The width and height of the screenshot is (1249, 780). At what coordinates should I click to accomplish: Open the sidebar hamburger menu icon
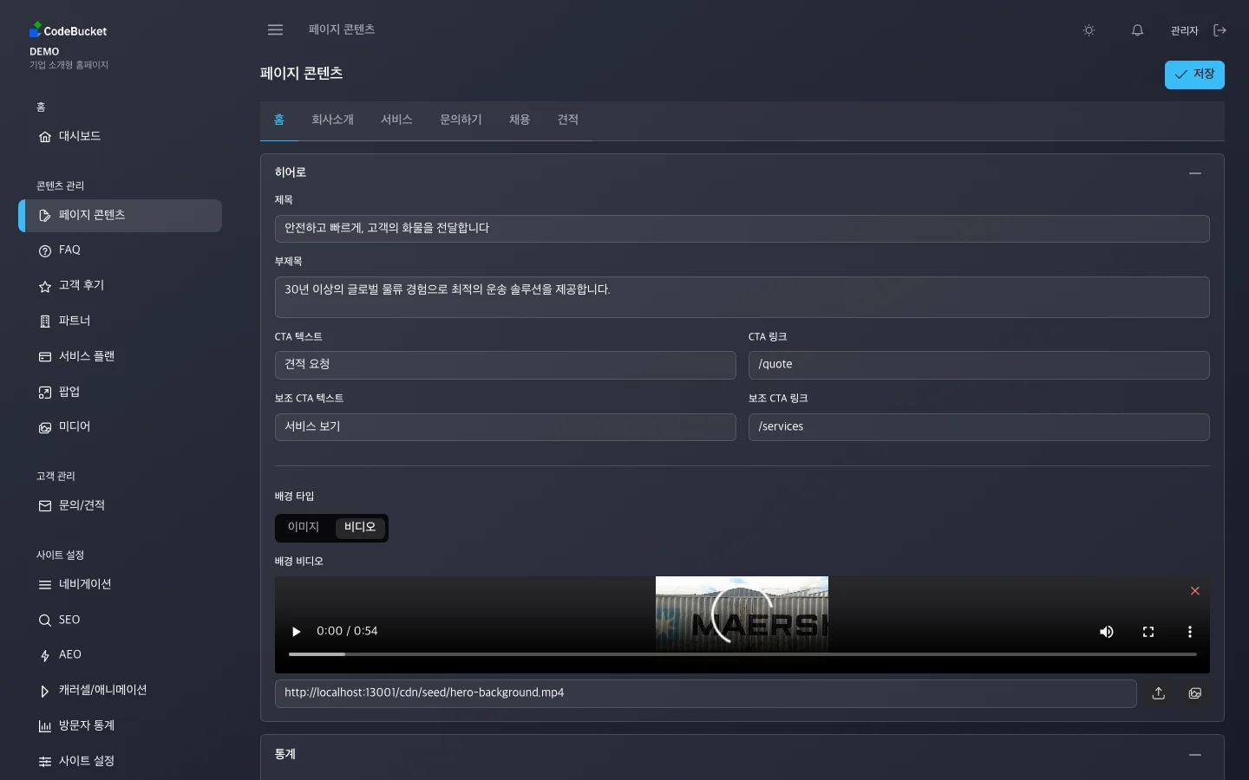275,29
